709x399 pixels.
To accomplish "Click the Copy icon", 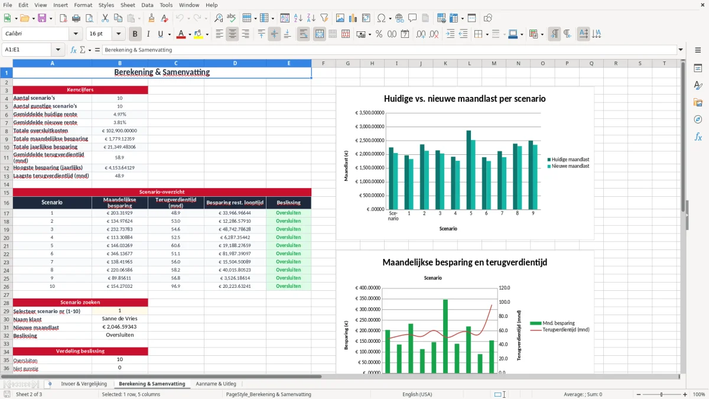I will pos(118,18).
